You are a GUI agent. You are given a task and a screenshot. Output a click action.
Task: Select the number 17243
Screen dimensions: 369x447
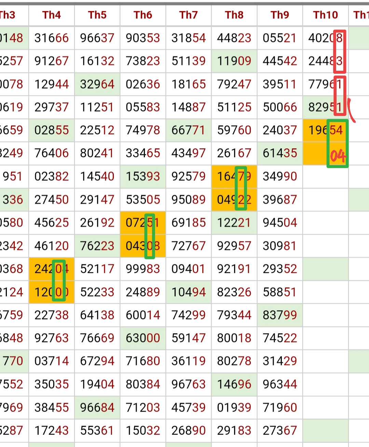[52, 431]
